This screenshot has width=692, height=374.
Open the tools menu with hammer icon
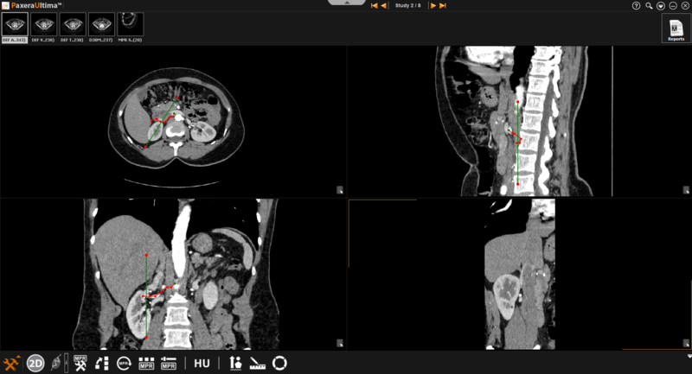12,363
